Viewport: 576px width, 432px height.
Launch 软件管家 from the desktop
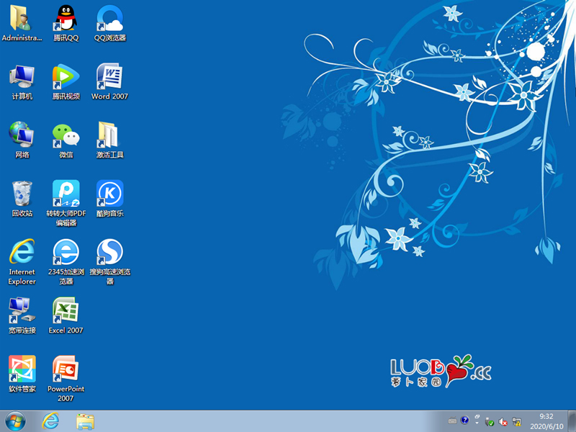click(22, 374)
